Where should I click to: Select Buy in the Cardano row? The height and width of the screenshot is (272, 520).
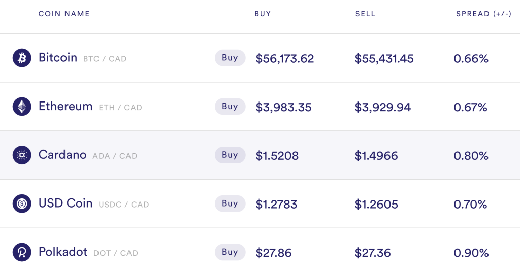230,155
